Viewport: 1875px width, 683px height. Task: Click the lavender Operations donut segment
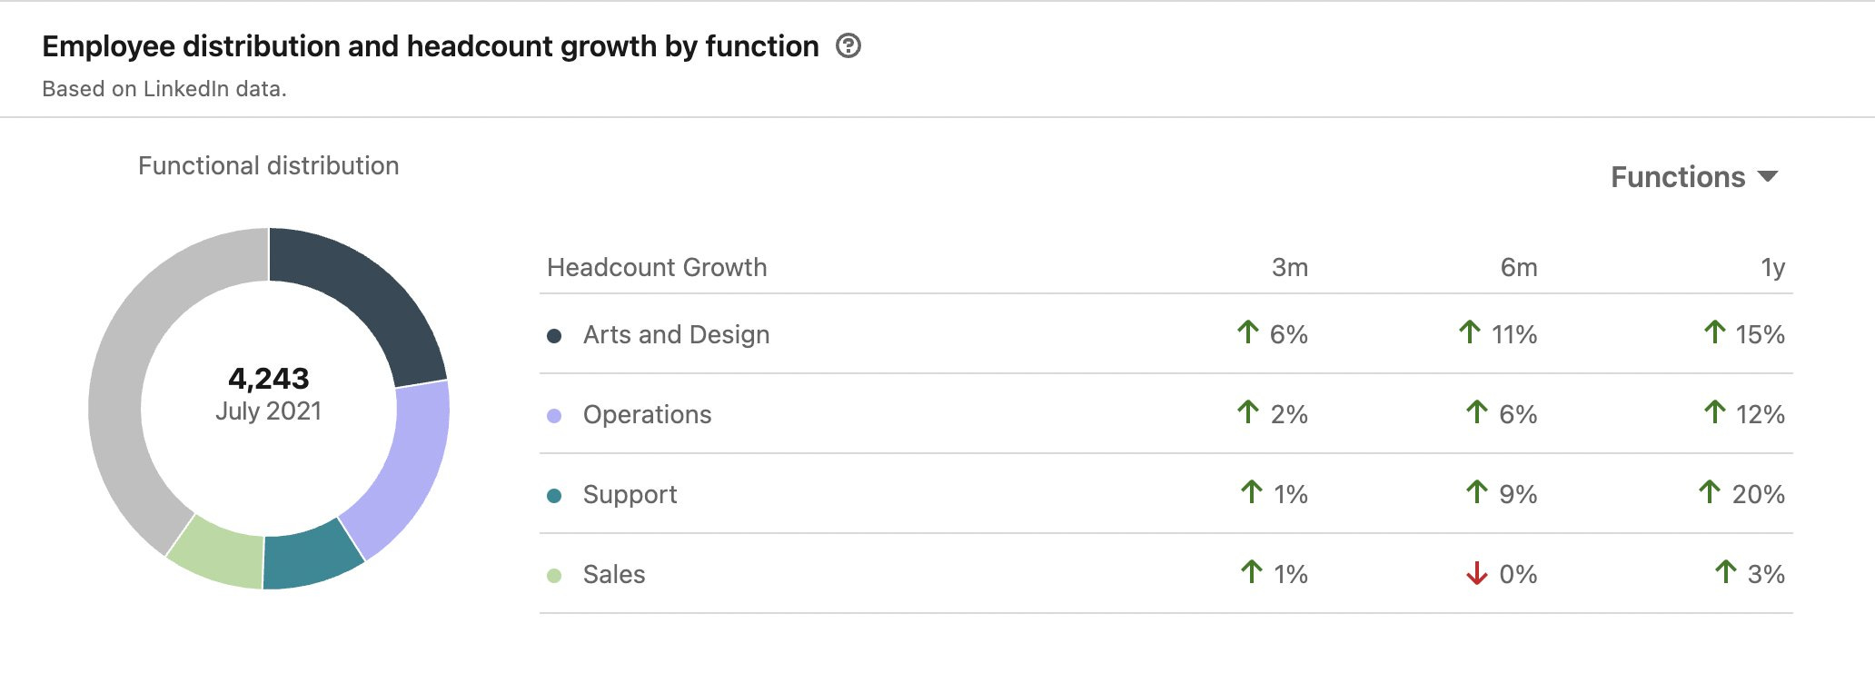tap(409, 463)
